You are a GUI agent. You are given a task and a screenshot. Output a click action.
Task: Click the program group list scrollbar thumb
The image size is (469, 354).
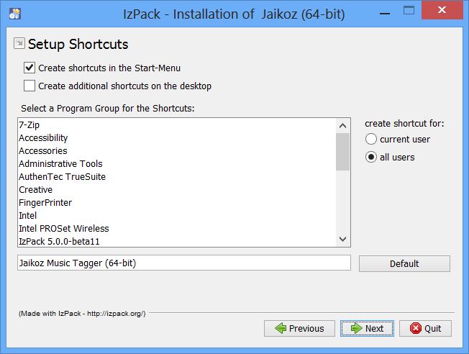pos(343,152)
